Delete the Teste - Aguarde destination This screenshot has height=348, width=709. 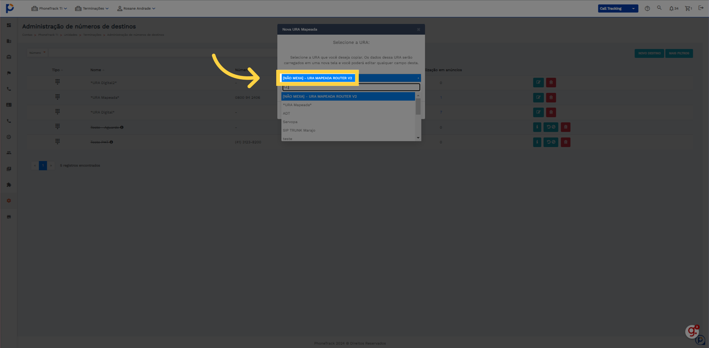[565, 127]
